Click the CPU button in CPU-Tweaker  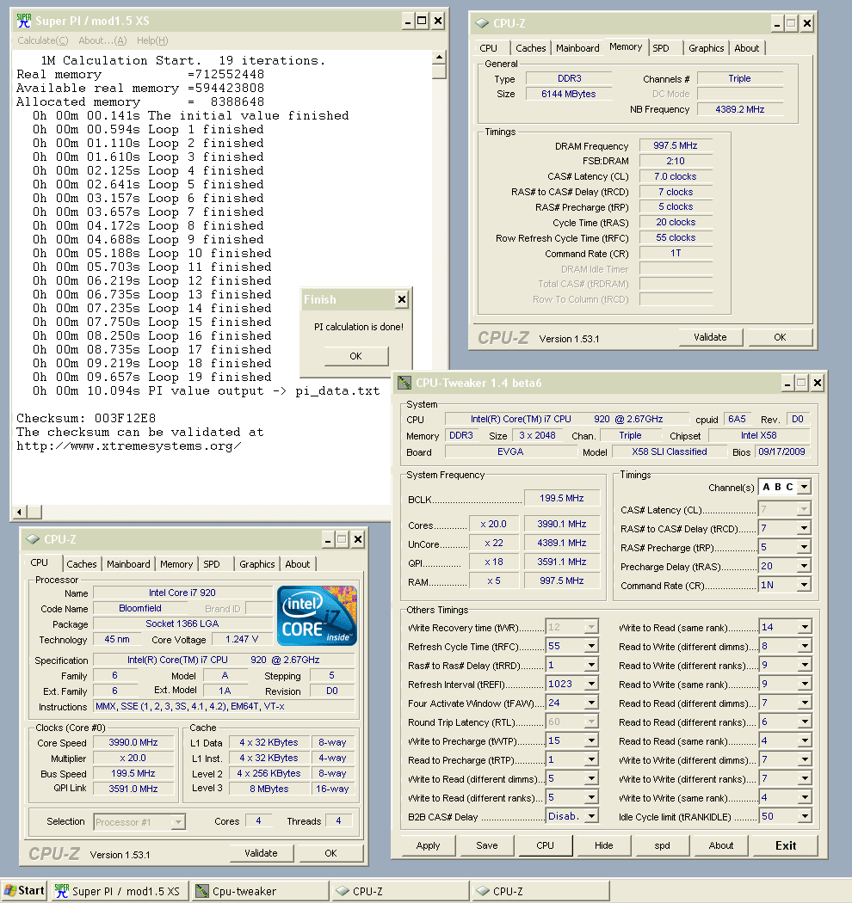tap(546, 845)
